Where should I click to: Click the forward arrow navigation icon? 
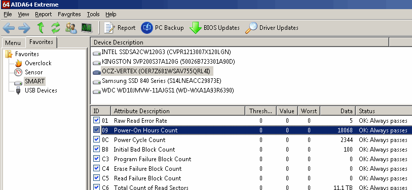point(24,28)
